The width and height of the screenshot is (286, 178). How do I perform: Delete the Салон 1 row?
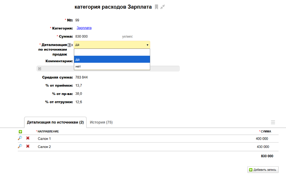click(x=28, y=138)
